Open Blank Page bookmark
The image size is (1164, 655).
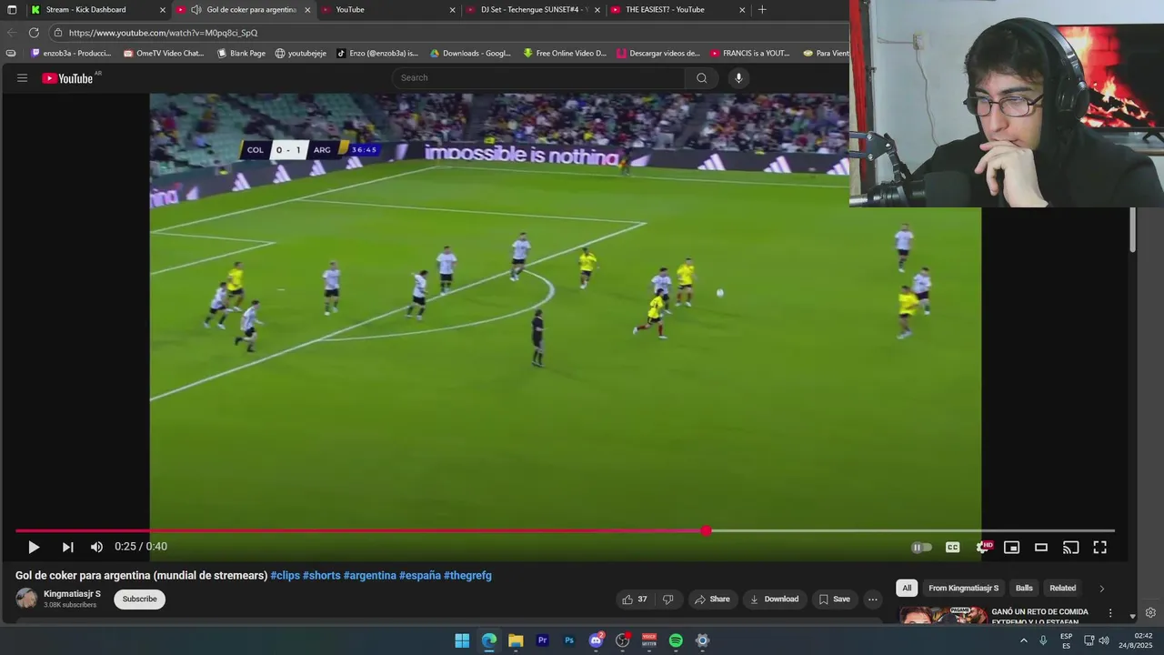coord(241,54)
